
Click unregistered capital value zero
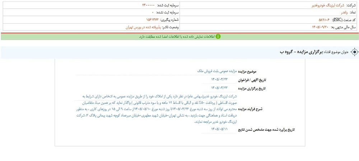(153, 12)
